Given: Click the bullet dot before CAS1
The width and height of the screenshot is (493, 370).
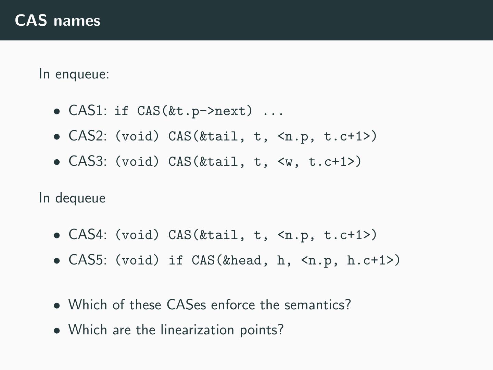Looking at the screenshot, I should click(x=57, y=111).
